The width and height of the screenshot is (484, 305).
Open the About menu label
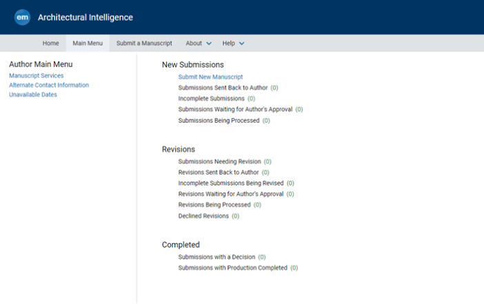(194, 43)
